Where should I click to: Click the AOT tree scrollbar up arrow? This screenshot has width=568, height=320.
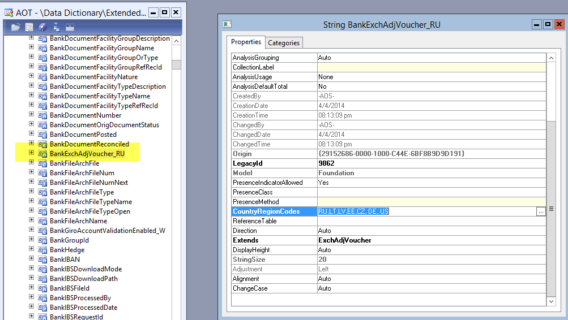177,41
